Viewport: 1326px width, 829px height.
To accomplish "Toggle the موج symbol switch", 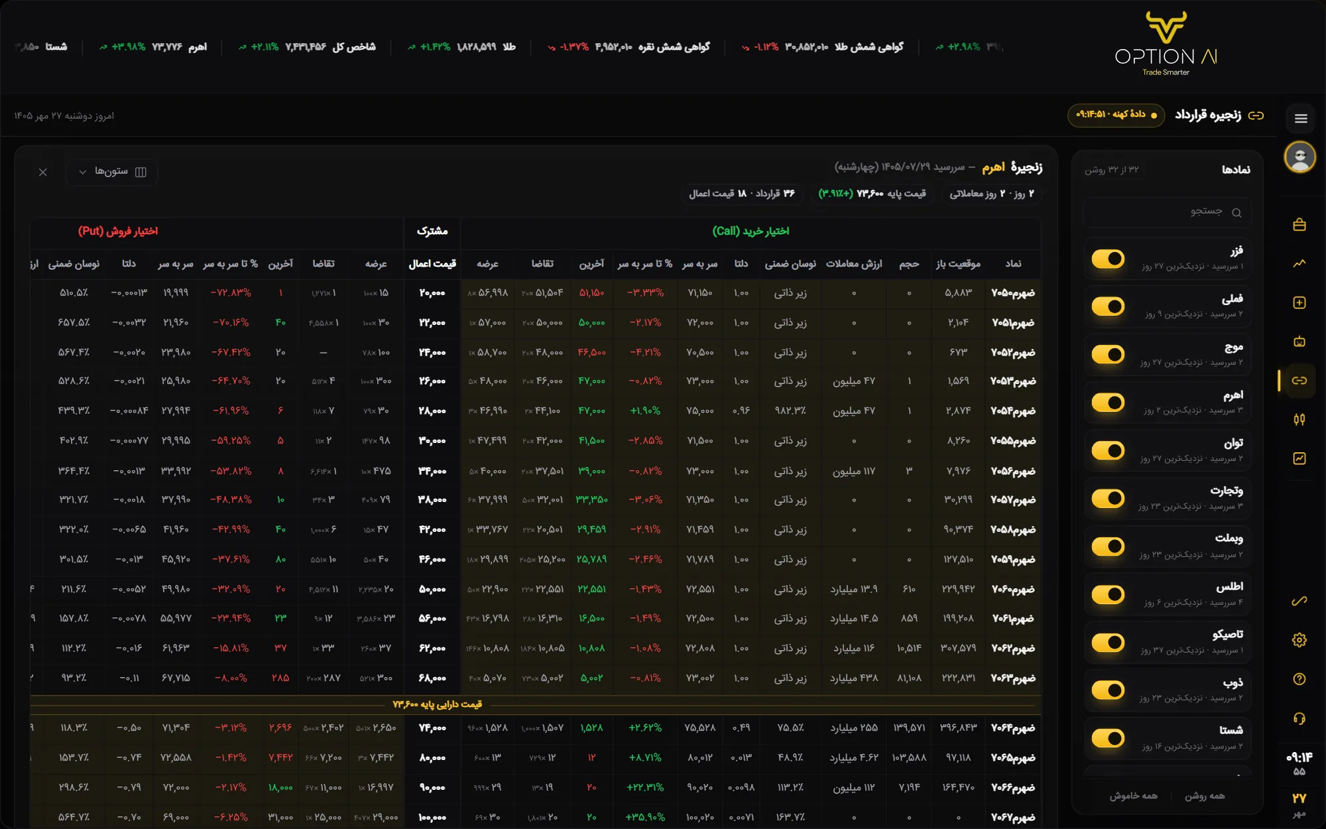I will coord(1109,354).
